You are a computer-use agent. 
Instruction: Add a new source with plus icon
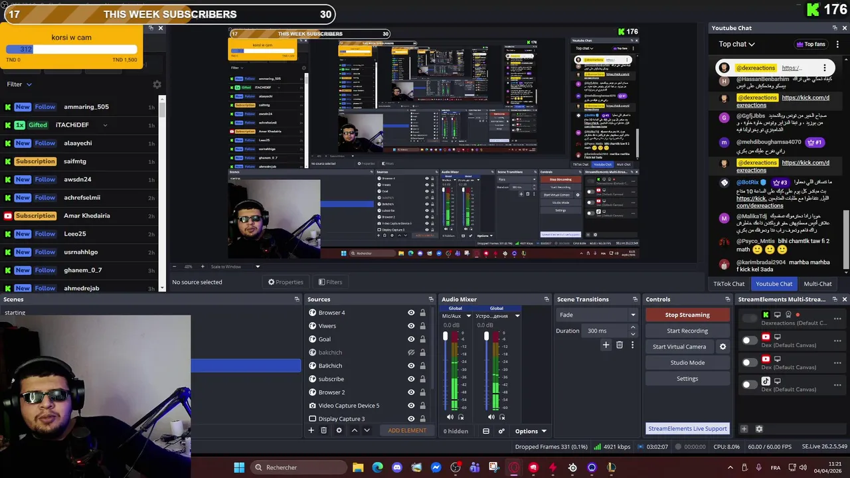[x=311, y=431]
